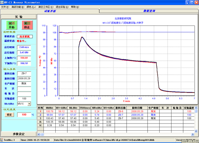199x143 pixels.
Task: Switch to the 数据查询 tab
Action: pyautogui.click(x=149, y=11)
